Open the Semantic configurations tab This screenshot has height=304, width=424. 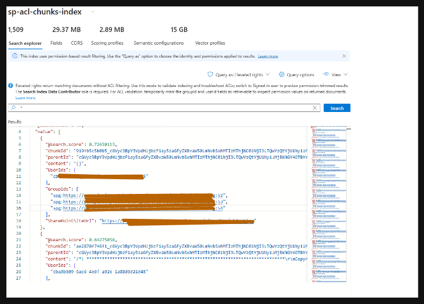(159, 43)
